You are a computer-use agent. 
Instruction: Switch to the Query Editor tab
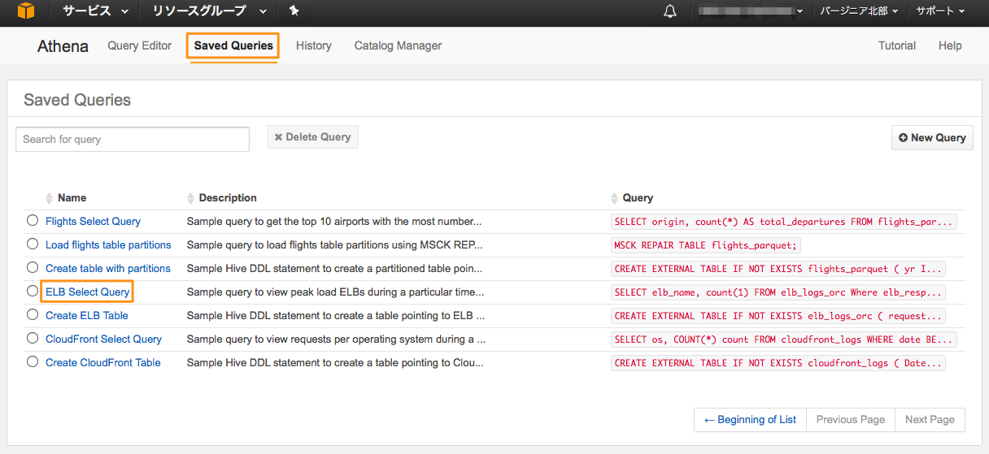139,45
